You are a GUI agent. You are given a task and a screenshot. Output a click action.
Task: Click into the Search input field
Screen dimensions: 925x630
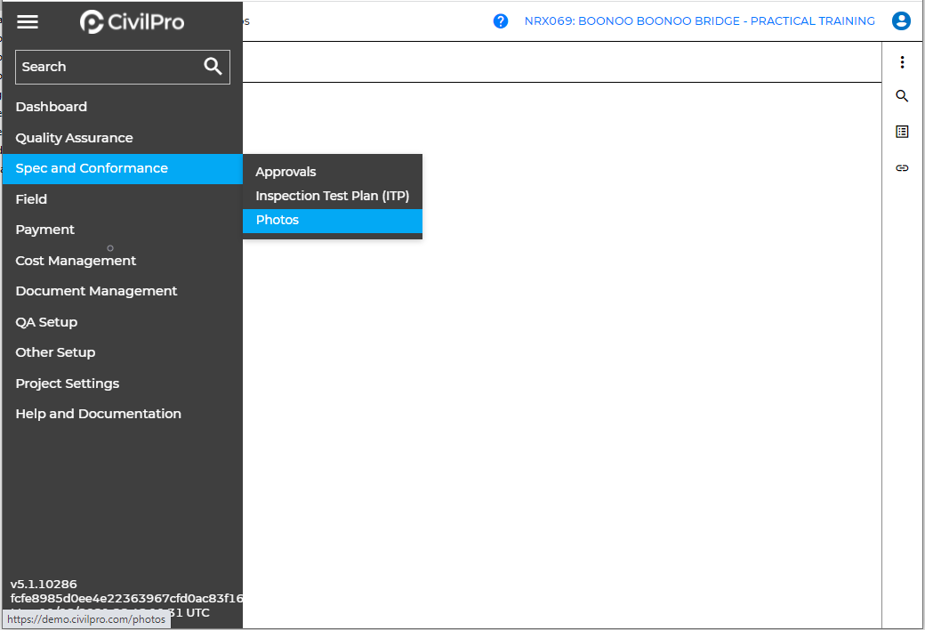(107, 67)
